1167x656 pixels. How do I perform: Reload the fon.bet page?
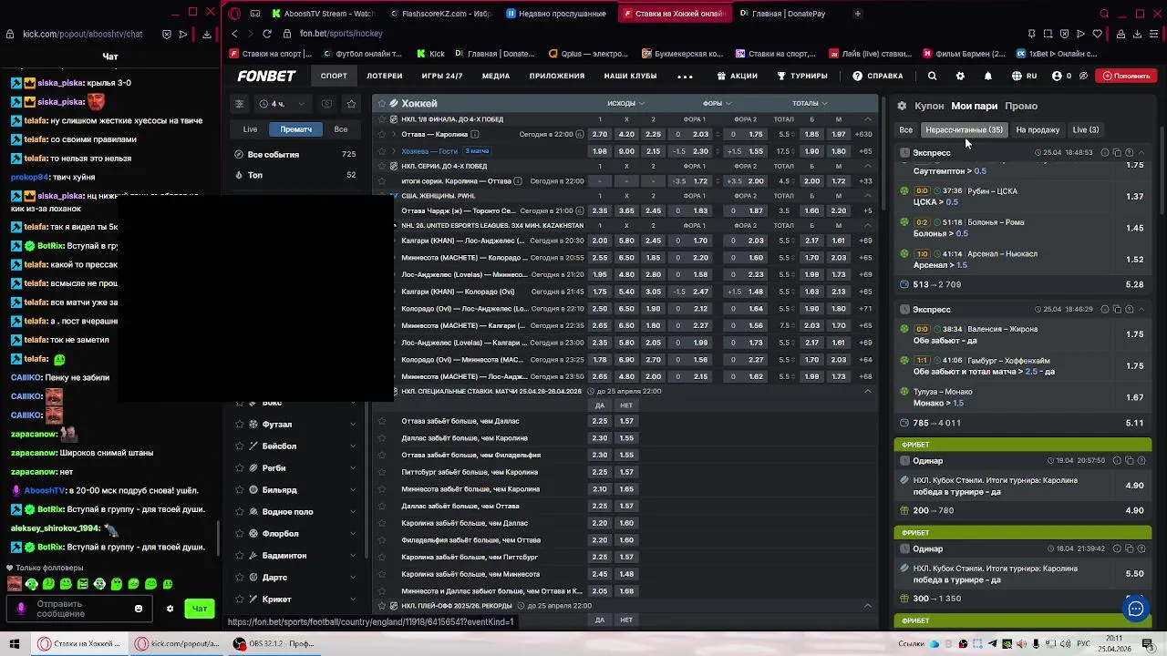(266, 34)
